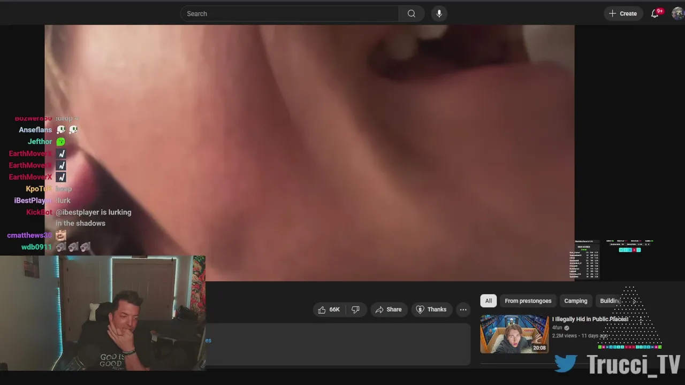This screenshot has height=385, width=685.
Task: Like the video with 66K likes
Action: [x=329, y=310]
